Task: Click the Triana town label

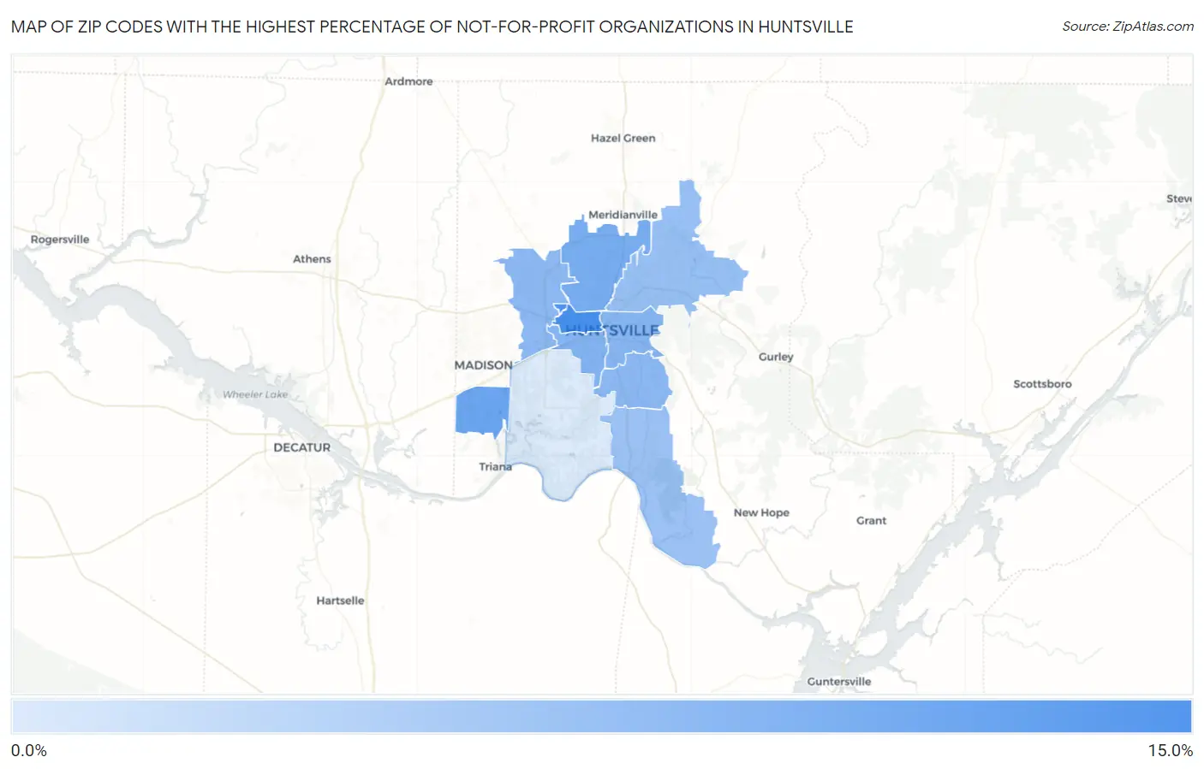Action: pos(495,467)
